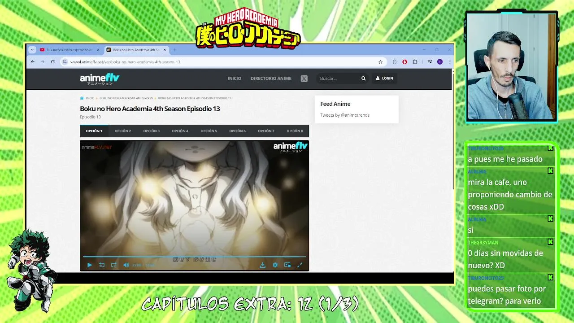Open the Chrome profile avatar
574x323 pixels.
[x=440, y=62]
